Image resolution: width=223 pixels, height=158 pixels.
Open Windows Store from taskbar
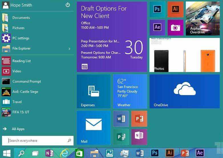(79, 153)
